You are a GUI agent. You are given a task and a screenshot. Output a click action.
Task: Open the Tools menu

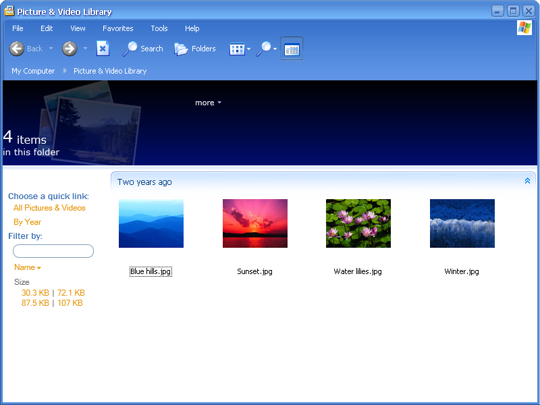(159, 28)
